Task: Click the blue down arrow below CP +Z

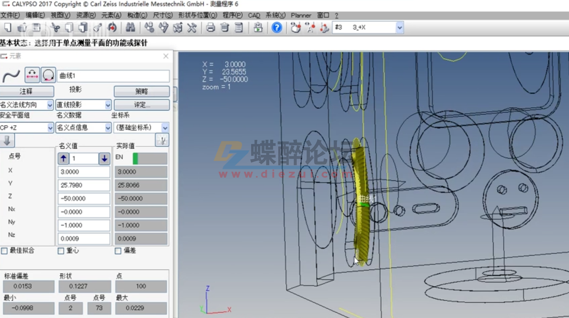Action: [7, 140]
